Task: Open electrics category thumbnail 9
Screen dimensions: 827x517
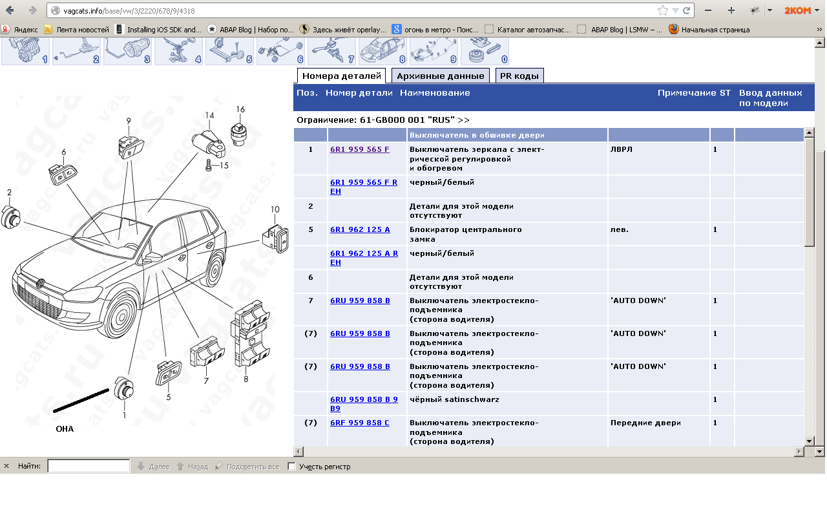Action: click(434, 51)
